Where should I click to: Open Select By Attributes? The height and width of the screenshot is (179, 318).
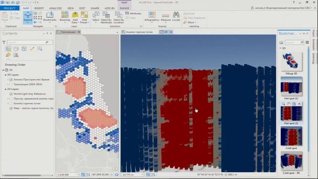coord(106,17)
